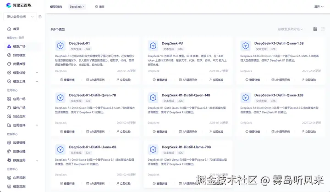Click the DeepSeek-R1 model hexagon icon

click(x=60, y=45)
